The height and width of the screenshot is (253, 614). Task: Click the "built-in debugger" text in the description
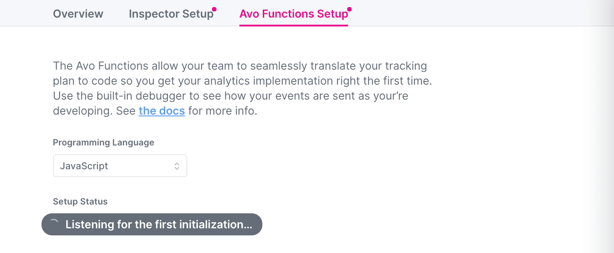point(121,96)
